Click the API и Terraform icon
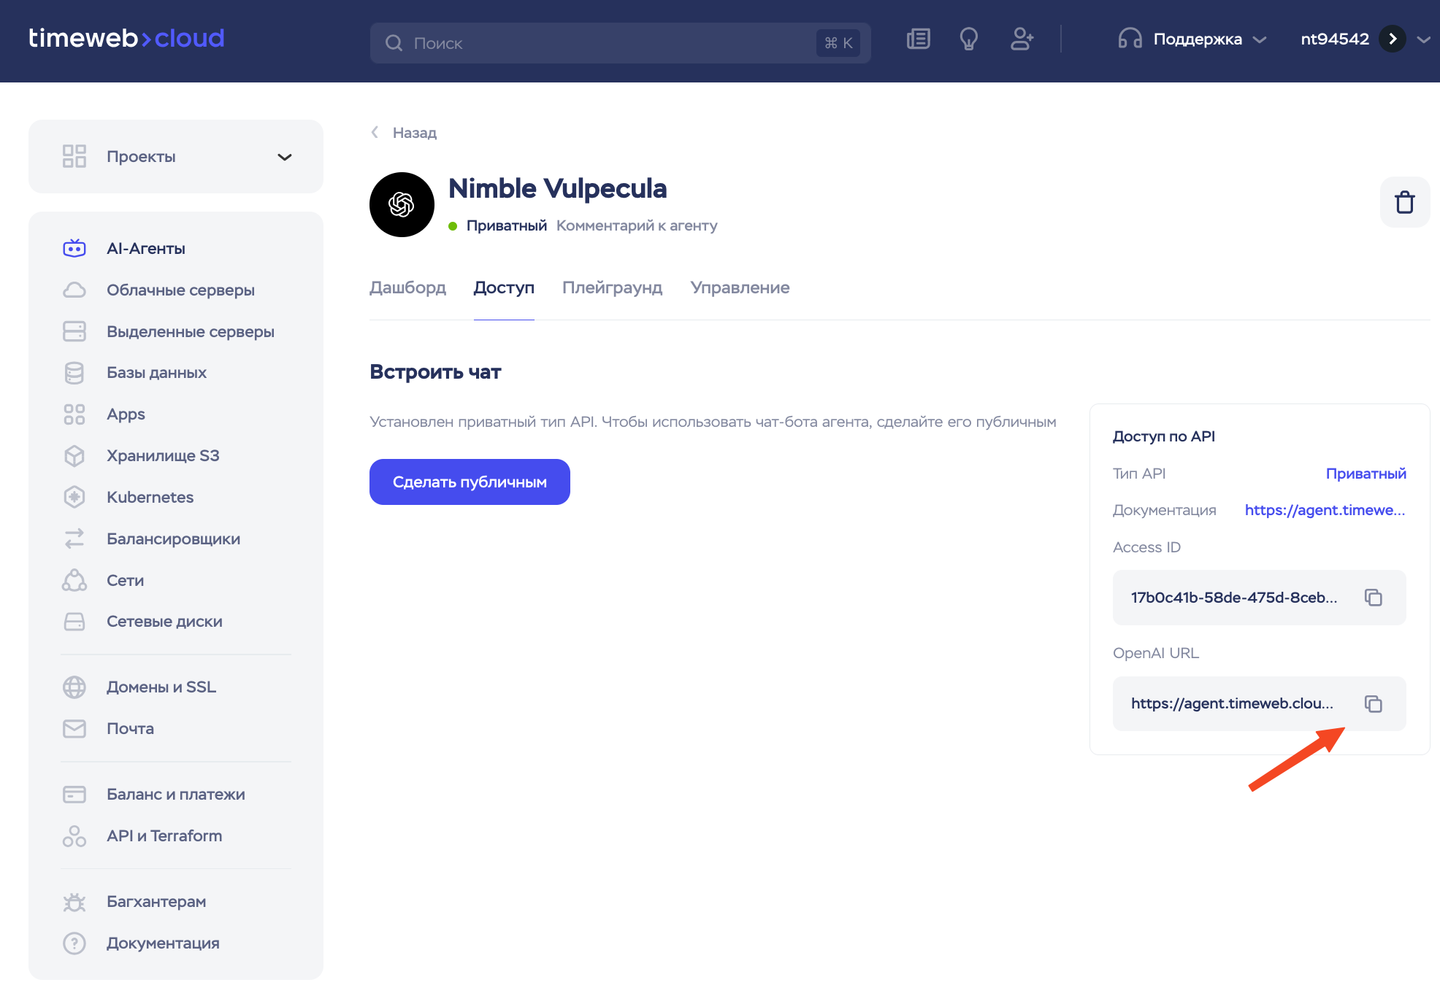1440x1004 pixels. [74, 836]
